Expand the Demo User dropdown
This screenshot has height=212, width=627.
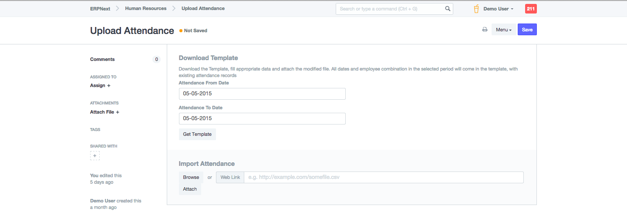[x=499, y=9]
